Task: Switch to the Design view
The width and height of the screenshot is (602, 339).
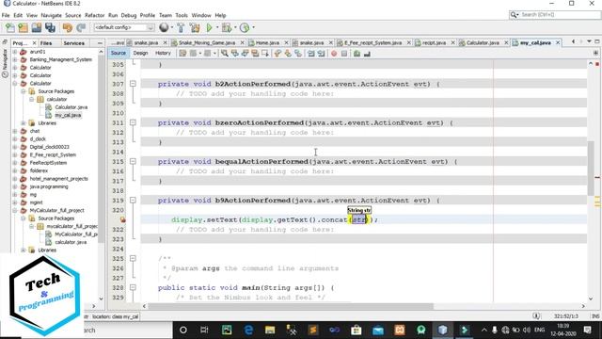Action: [x=140, y=53]
